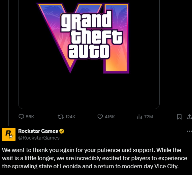Click the purple 'VI' numeral's right bar

[116, 38]
